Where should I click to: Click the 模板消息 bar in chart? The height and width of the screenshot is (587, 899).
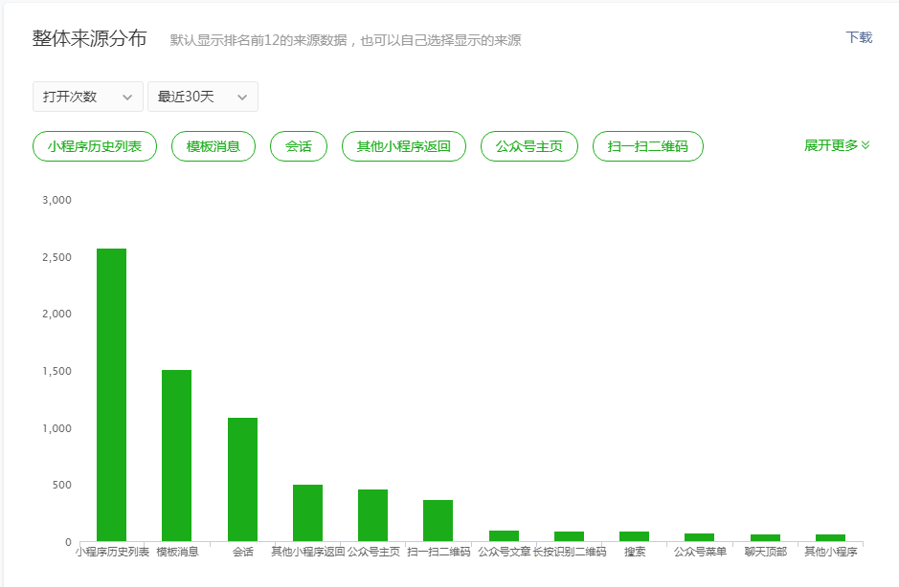(177, 455)
